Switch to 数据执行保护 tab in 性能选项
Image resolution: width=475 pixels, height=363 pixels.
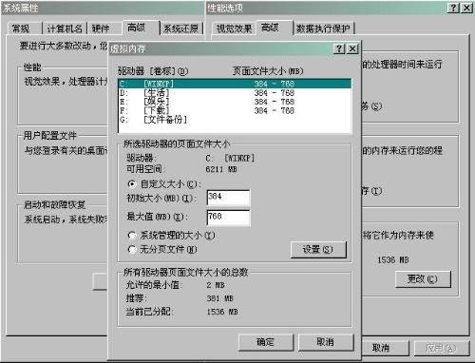(324, 29)
